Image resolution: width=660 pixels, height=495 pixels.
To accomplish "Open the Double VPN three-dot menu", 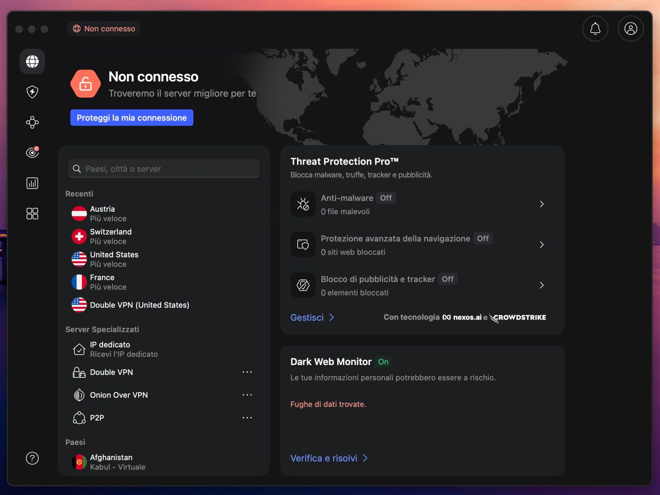I will (247, 372).
